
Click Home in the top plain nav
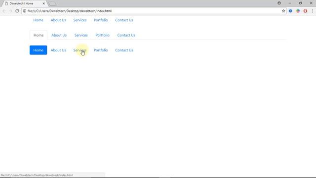click(x=39, y=20)
